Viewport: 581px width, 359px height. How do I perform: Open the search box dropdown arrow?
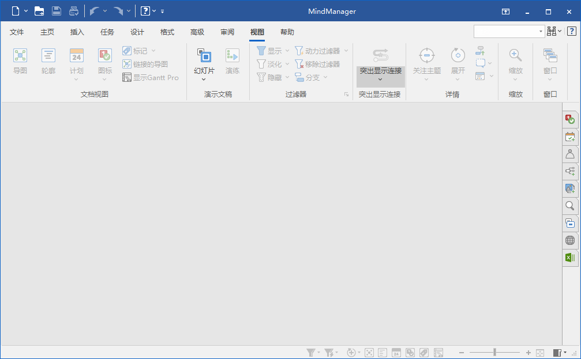pyautogui.click(x=541, y=32)
